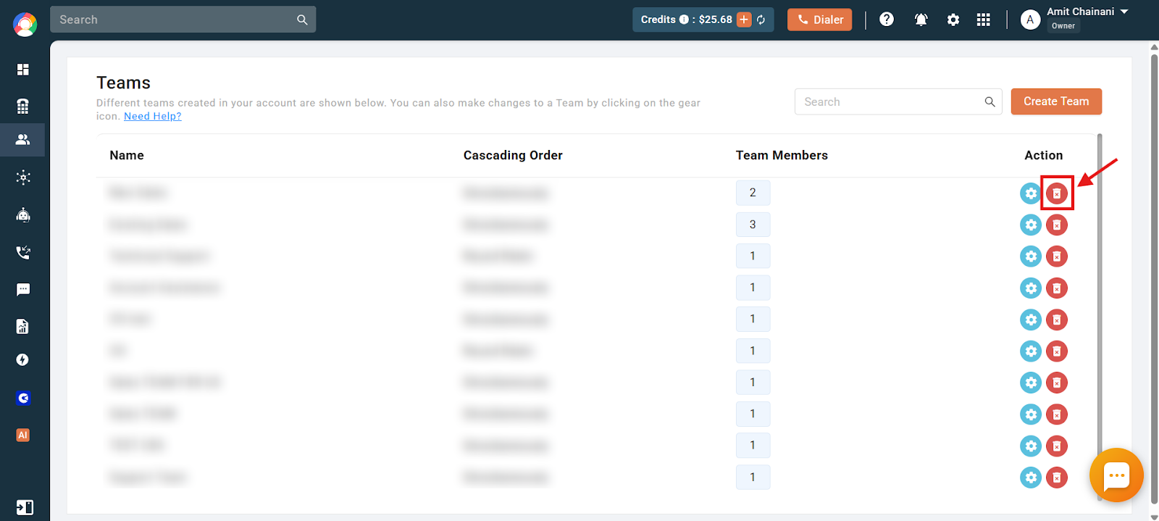The height and width of the screenshot is (521, 1159).
Task: Click the Owner role badge
Action: (1063, 26)
